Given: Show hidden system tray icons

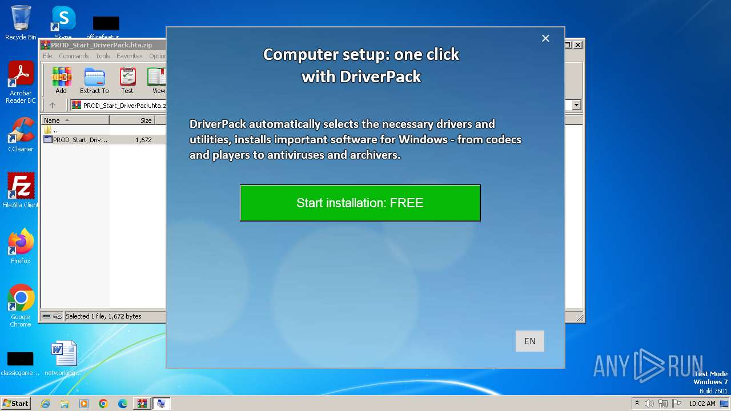Looking at the screenshot, I should click(637, 404).
